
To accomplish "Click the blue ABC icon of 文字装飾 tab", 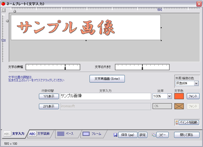I will [x=32, y=134].
